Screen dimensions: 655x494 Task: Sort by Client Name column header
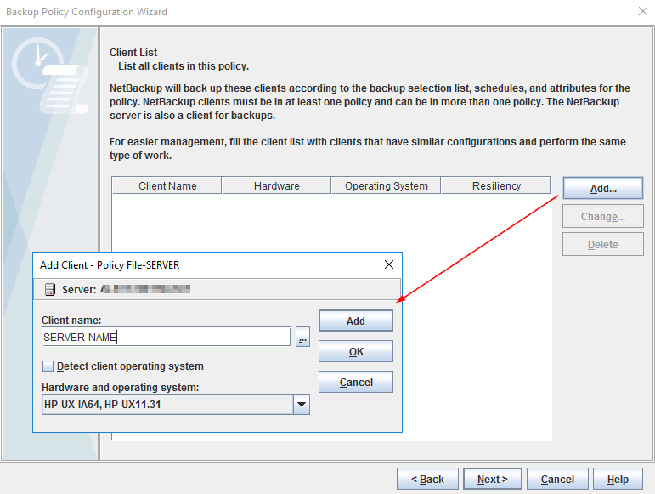(x=167, y=186)
